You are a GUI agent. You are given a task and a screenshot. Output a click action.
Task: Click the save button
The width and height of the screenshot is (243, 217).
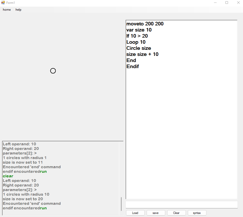coord(156,213)
